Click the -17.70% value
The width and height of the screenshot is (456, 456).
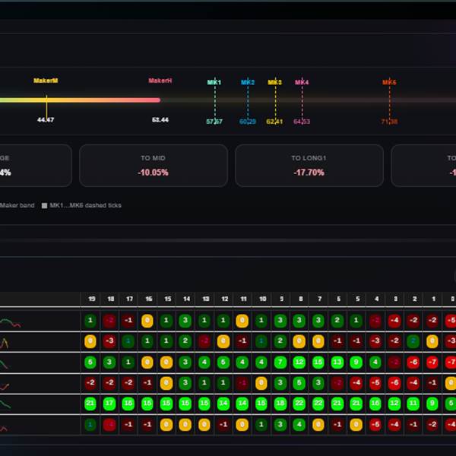pyautogui.click(x=309, y=173)
